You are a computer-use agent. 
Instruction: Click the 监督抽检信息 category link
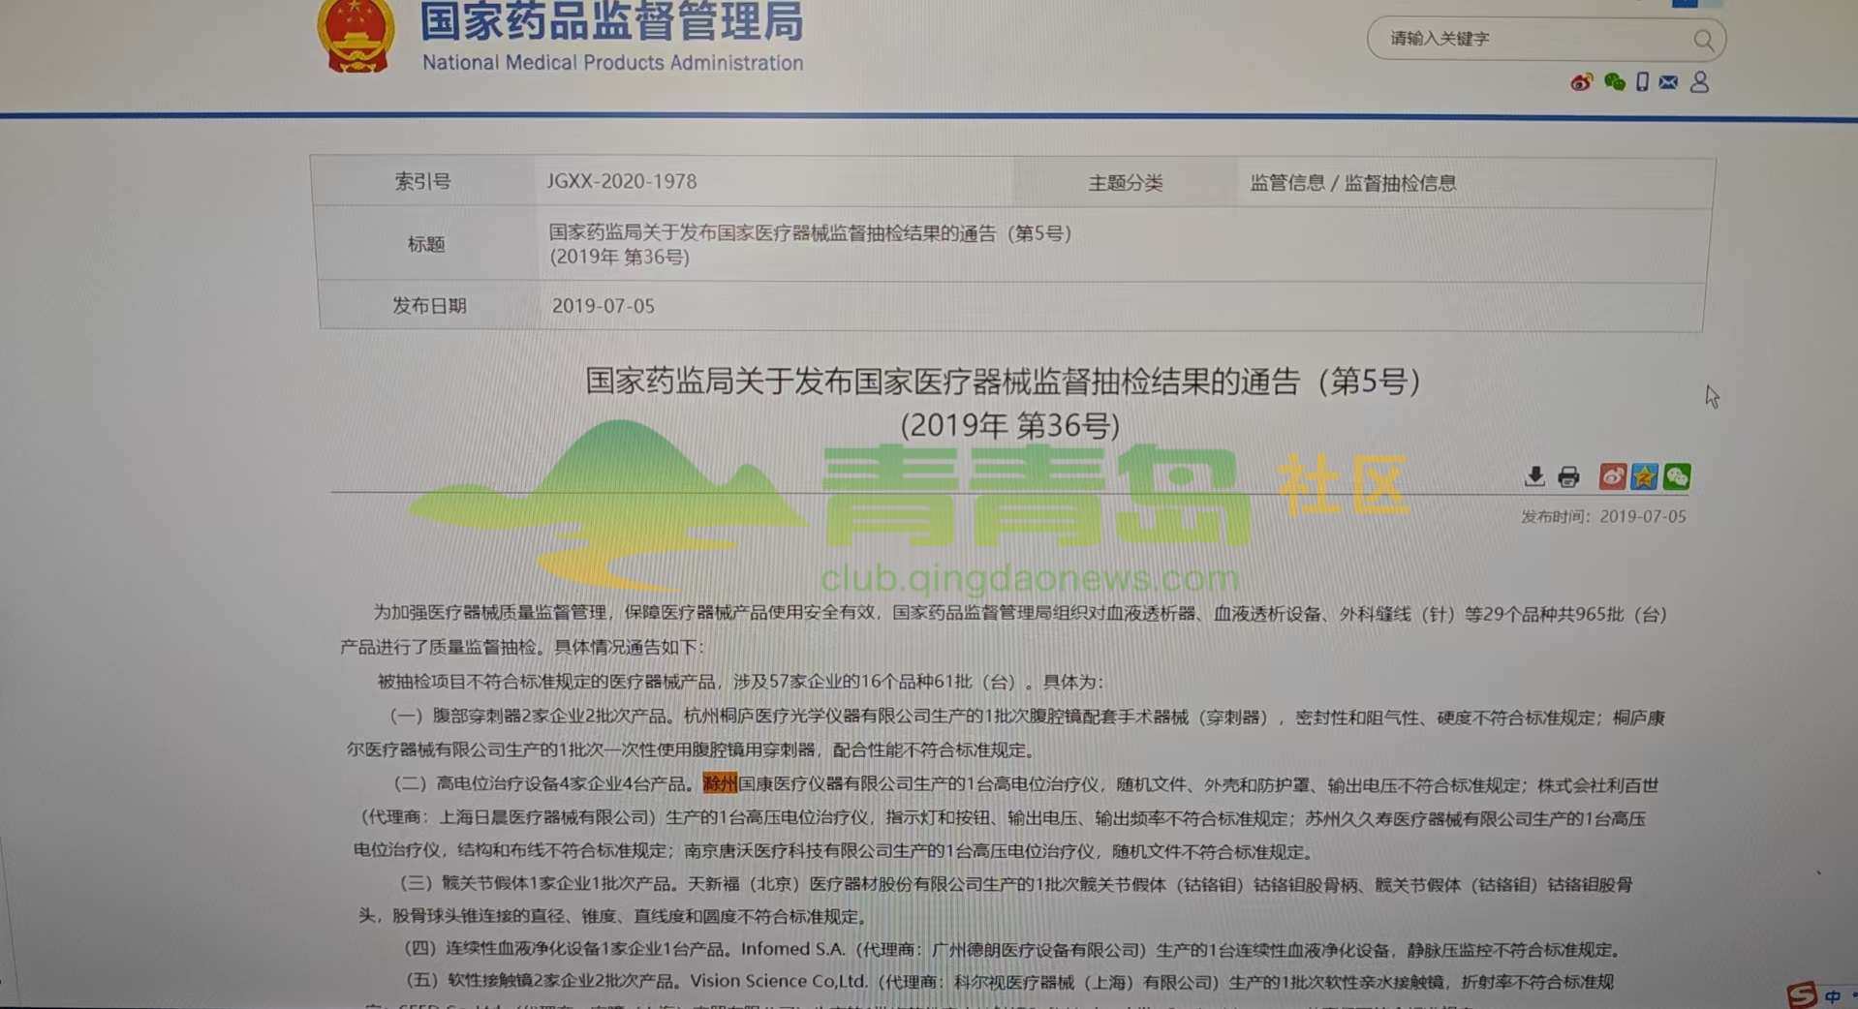[1400, 183]
